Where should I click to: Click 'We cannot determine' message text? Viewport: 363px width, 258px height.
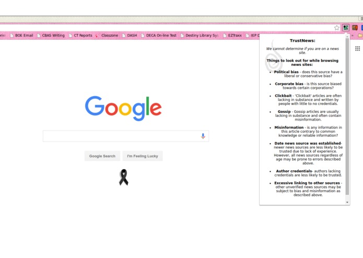point(302,51)
